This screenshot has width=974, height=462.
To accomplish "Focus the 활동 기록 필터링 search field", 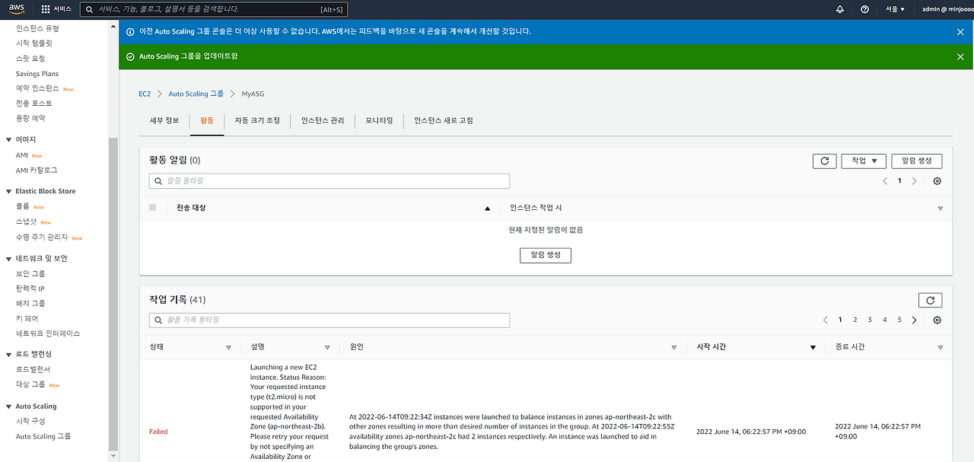I will point(329,320).
